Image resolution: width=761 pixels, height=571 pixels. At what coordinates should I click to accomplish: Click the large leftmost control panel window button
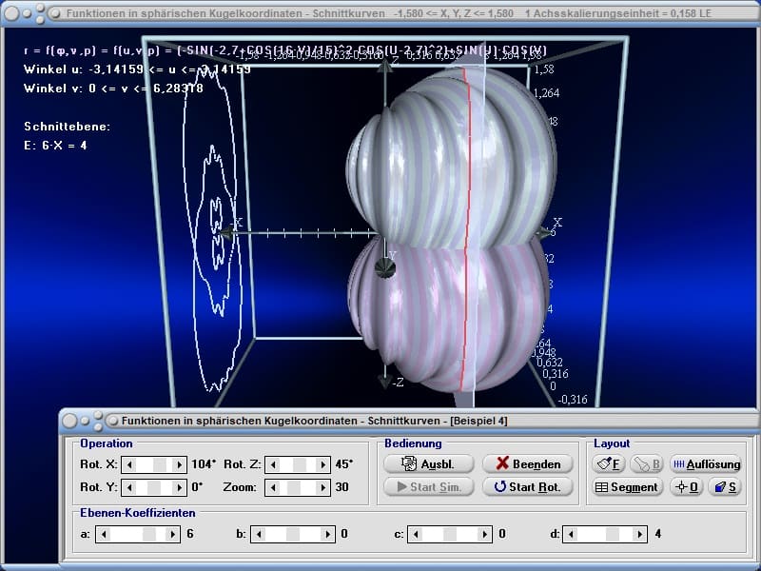tap(69, 421)
